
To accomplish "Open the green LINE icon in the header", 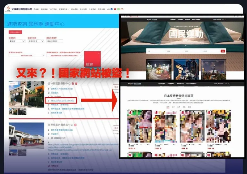I will pyautogui.click(x=118, y=9).
